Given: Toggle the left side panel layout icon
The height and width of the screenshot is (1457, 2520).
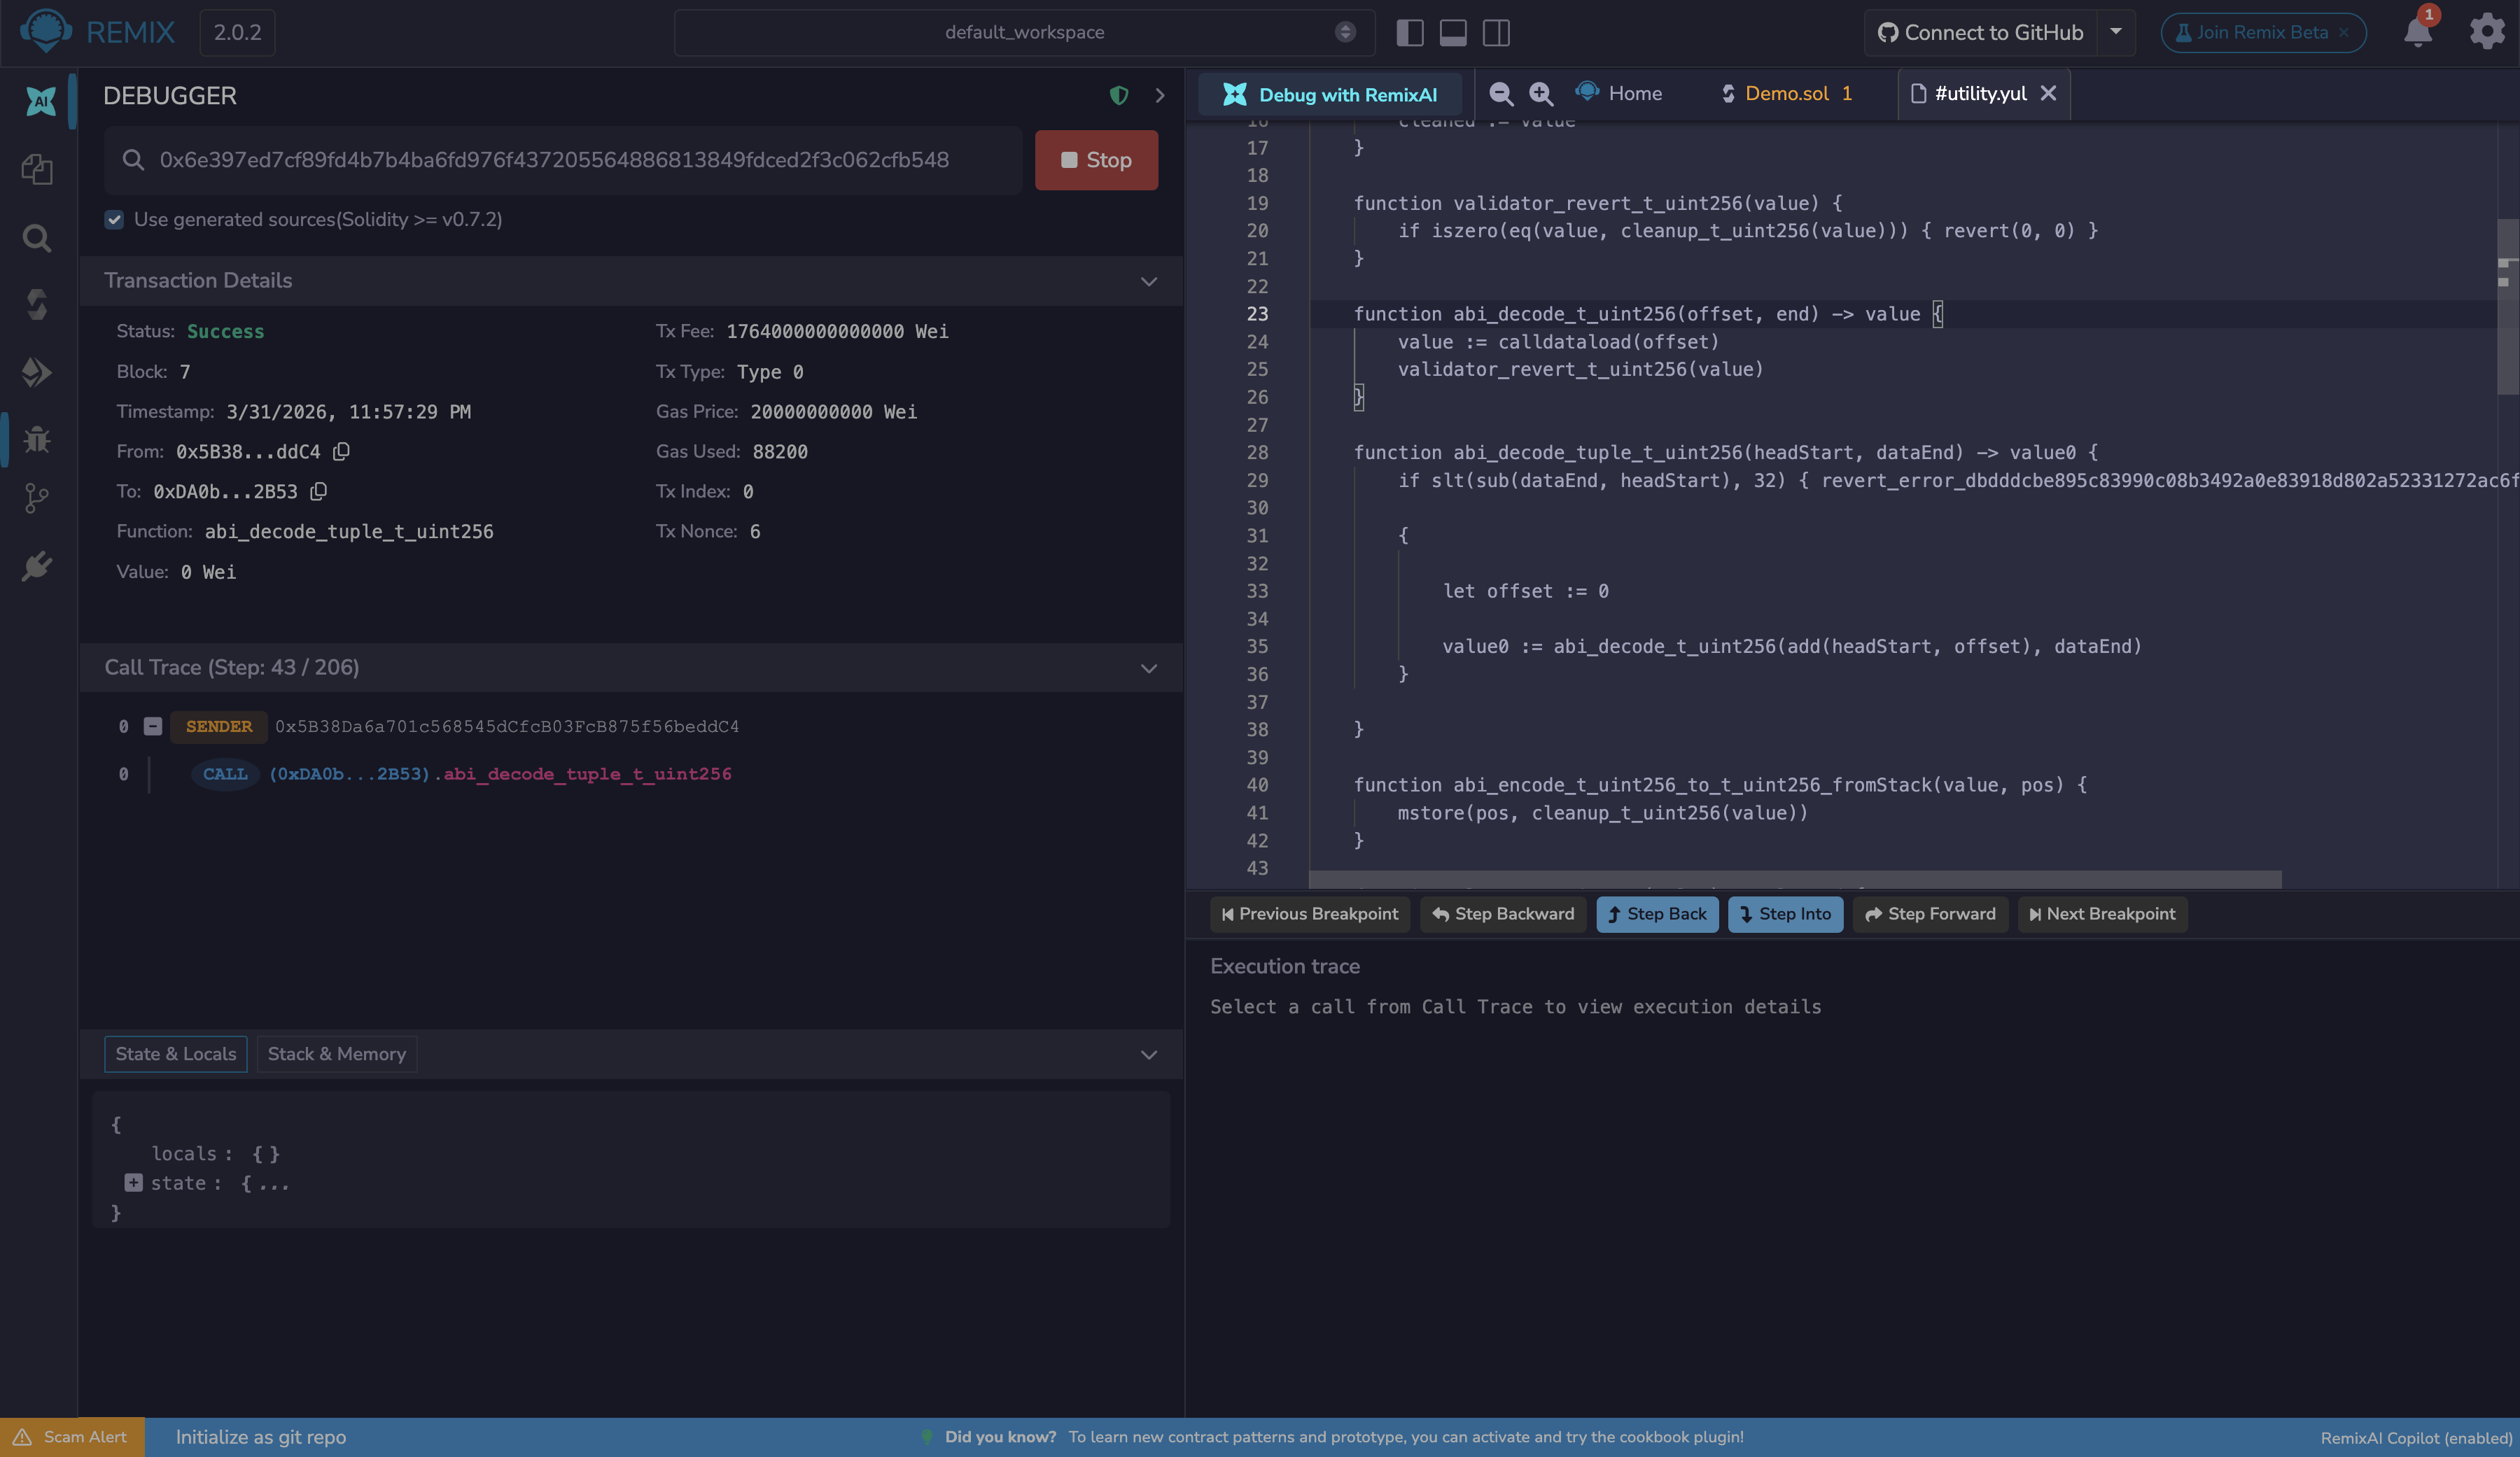Looking at the screenshot, I should (1410, 32).
